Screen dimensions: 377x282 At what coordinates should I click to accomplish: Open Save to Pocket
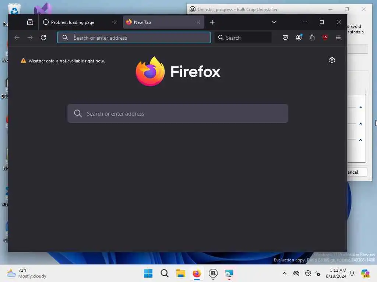click(x=285, y=38)
